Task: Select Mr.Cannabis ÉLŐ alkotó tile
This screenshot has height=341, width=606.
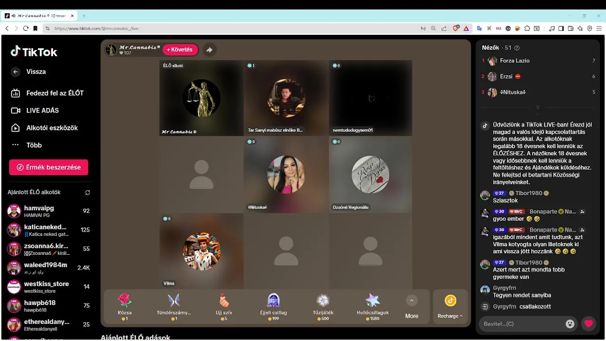Action: [x=201, y=98]
